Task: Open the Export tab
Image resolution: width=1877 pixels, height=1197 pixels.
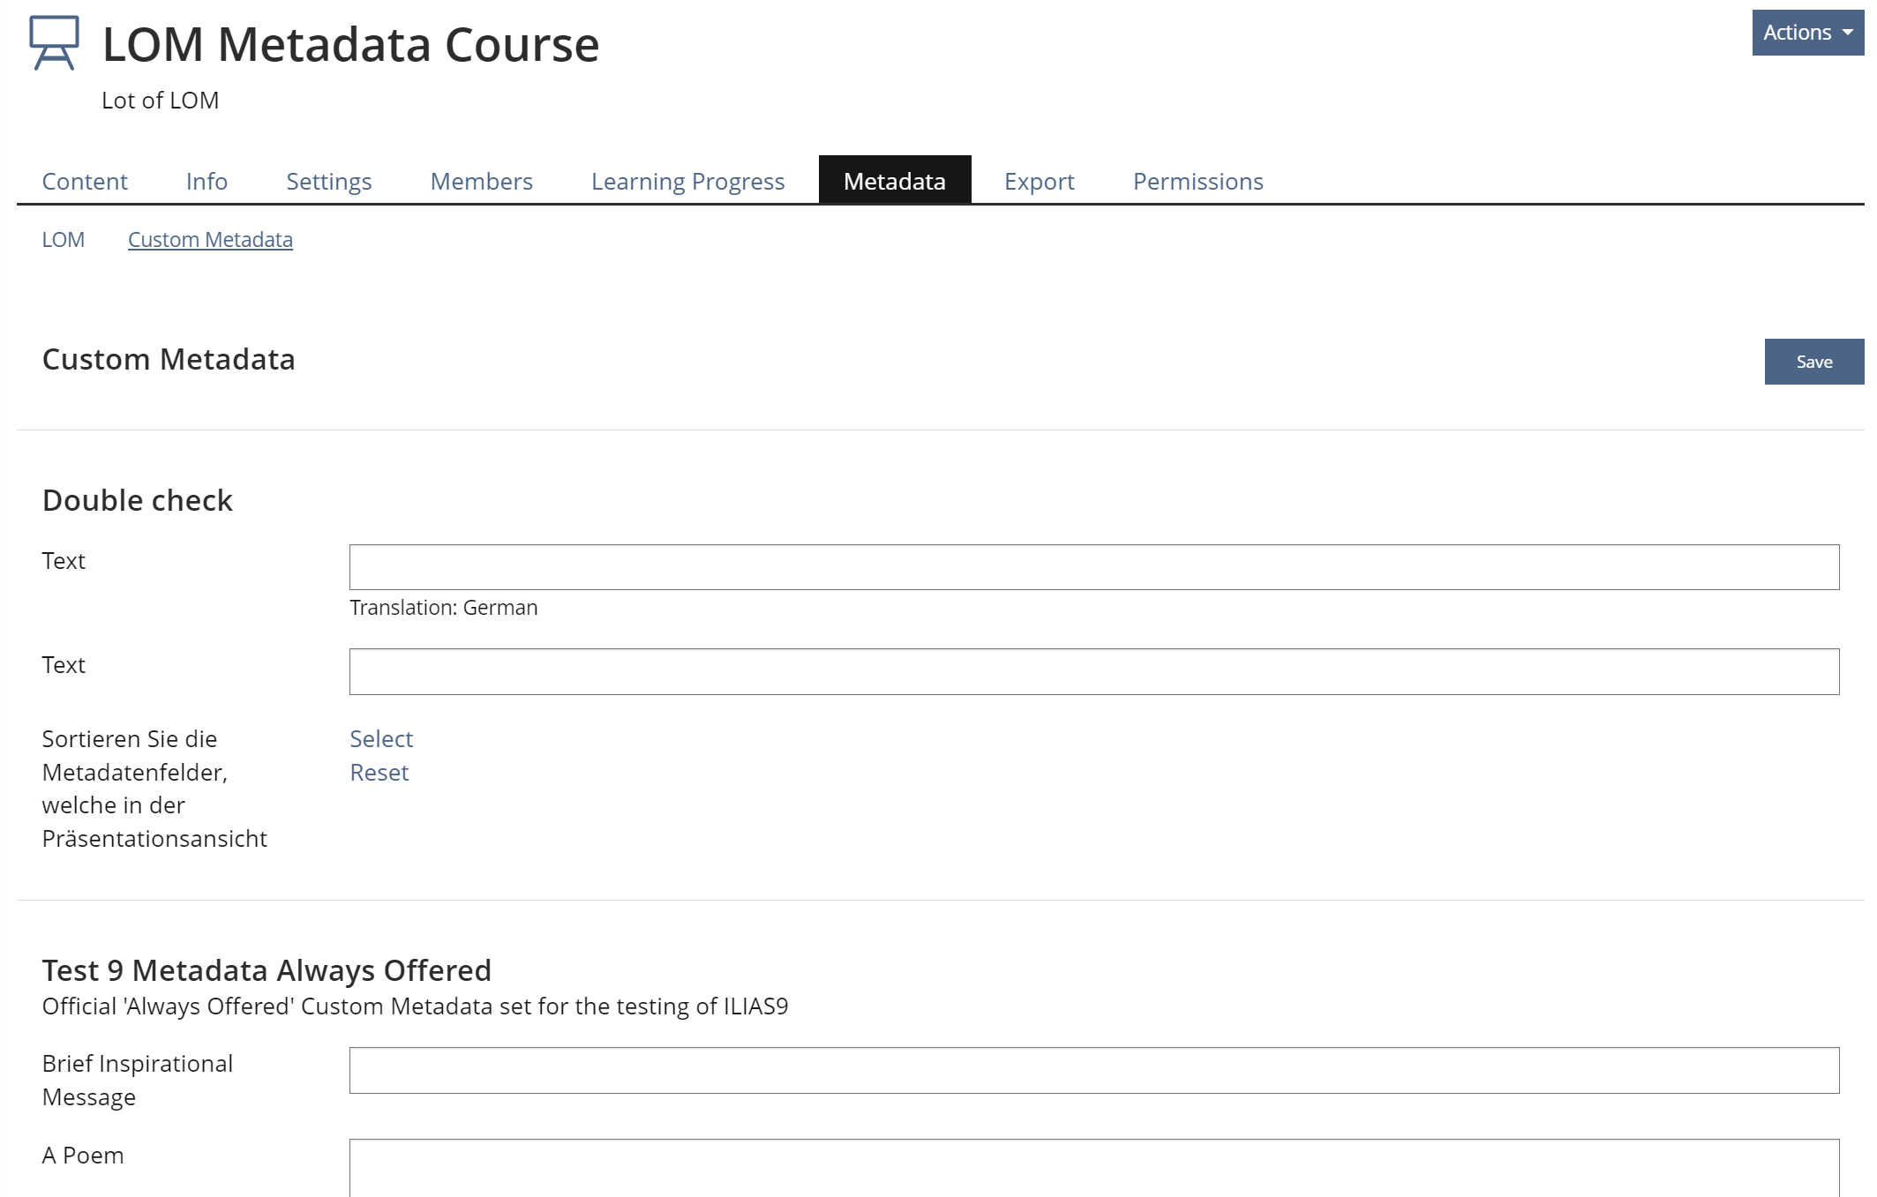Action: pos(1039,181)
